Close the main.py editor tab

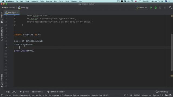[x=18, y=13]
